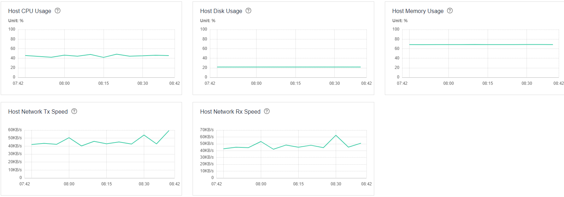Click the Host Disk Usage title

click(x=221, y=11)
